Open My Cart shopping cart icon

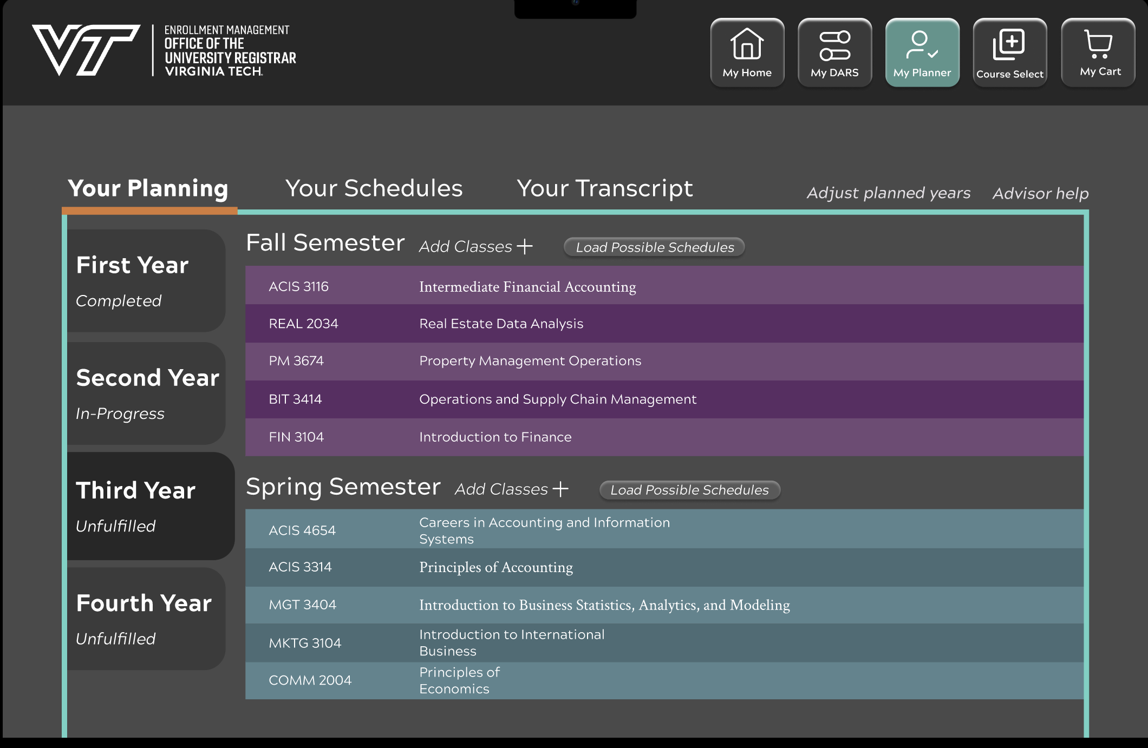pos(1098,44)
